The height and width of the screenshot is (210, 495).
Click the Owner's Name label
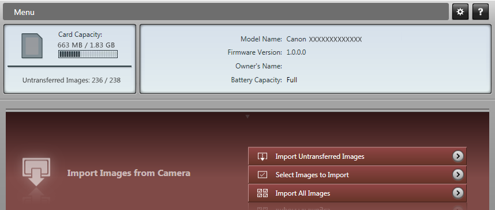[258, 66]
